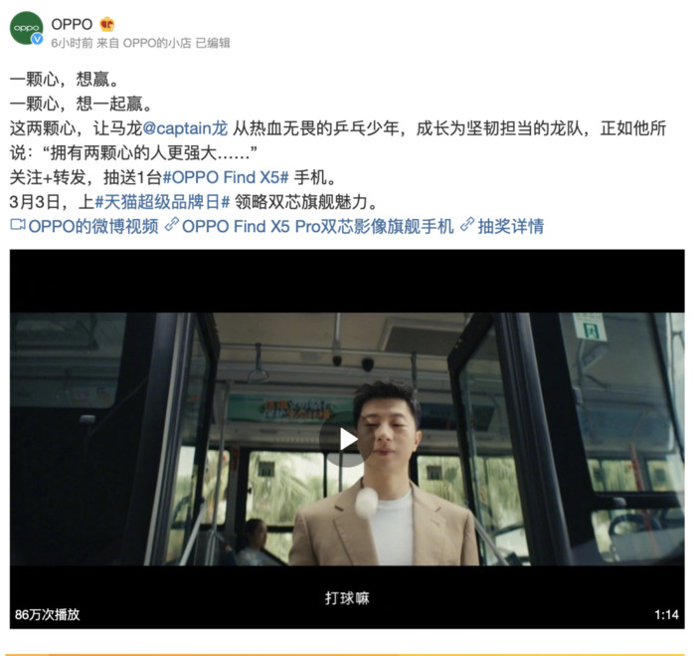Click the OPPO的小店 source link
The height and width of the screenshot is (656, 696).
157,43
